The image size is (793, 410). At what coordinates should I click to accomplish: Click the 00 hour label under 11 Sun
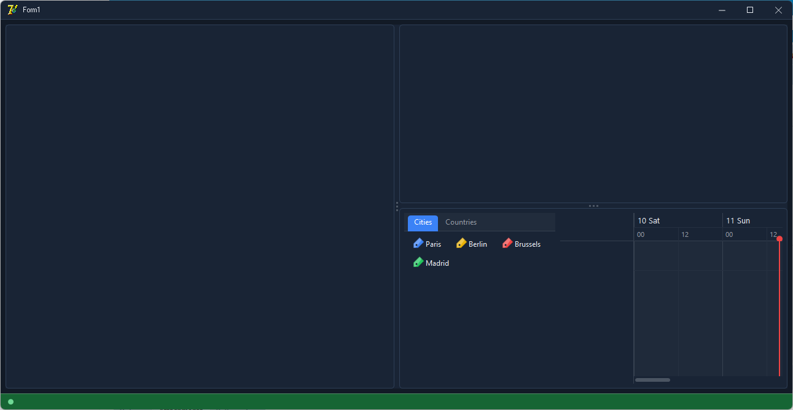coord(729,235)
